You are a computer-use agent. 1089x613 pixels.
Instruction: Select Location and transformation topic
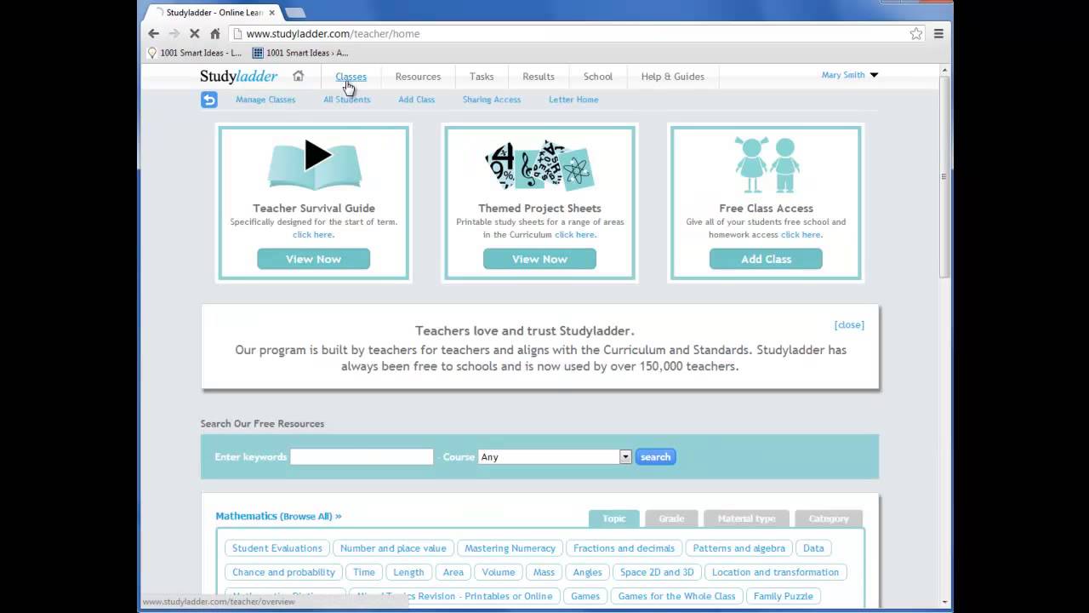775,572
